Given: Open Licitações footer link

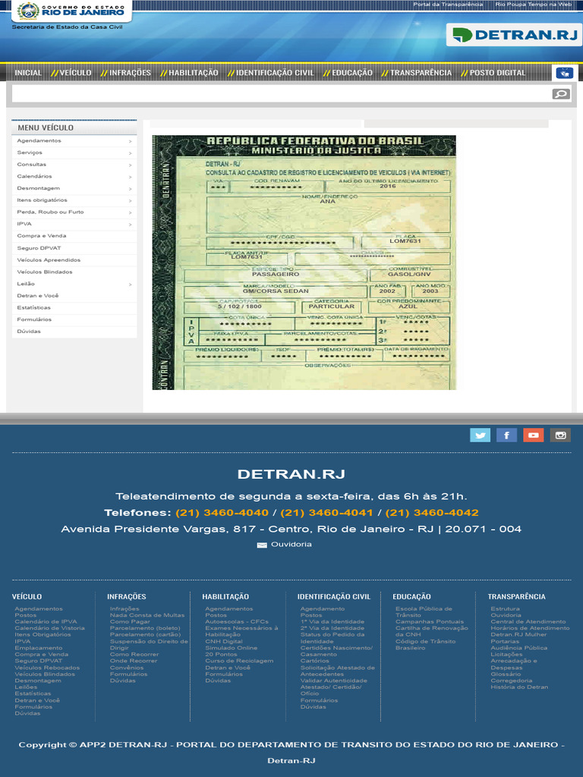Looking at the screenshot, I should coord(506,654).
